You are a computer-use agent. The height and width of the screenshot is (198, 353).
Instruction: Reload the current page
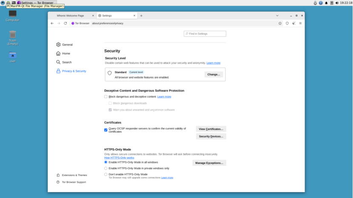click(x=65, y=23)
